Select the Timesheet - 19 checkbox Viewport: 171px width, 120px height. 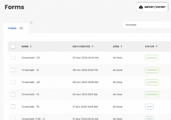[x=13, y=95]
